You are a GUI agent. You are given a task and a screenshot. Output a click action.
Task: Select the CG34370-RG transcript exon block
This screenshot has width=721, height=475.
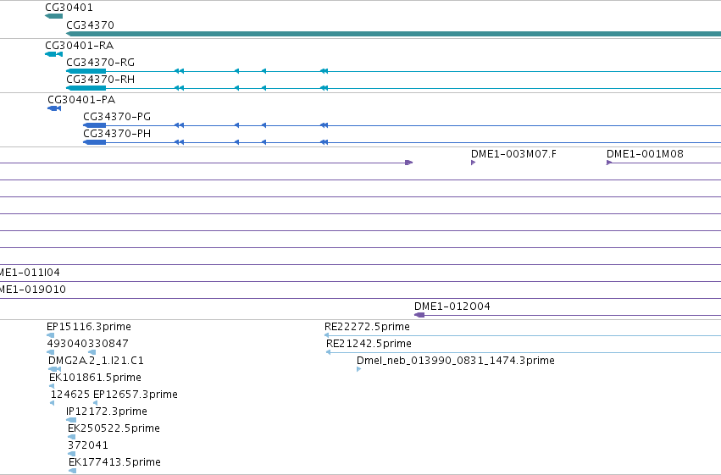(86, 71)
